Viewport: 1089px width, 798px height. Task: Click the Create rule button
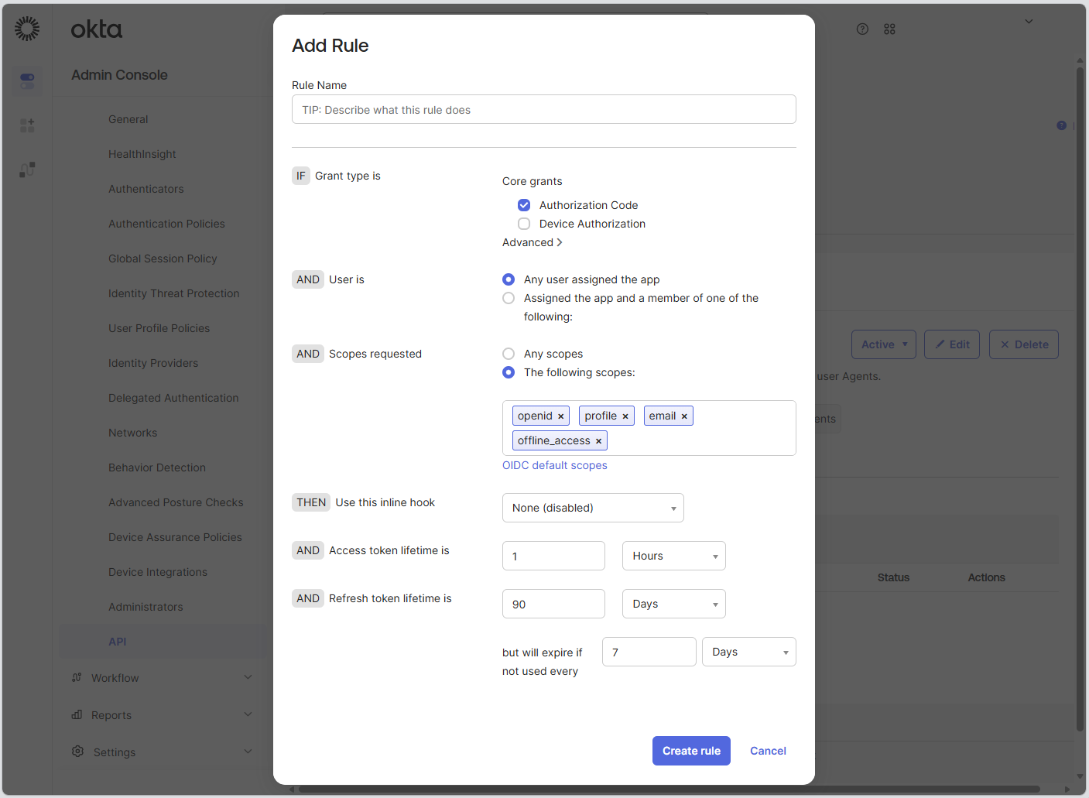point(691,751)
